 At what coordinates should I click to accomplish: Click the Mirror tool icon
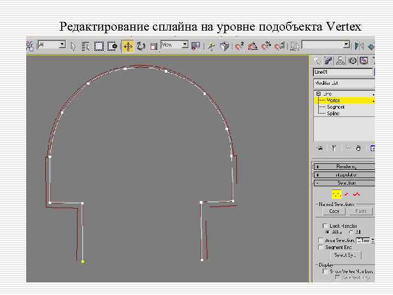(359, 46)
